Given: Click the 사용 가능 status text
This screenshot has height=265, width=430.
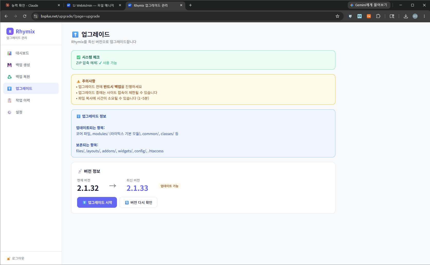Looking at the screenshot, I should coord(110,63).
